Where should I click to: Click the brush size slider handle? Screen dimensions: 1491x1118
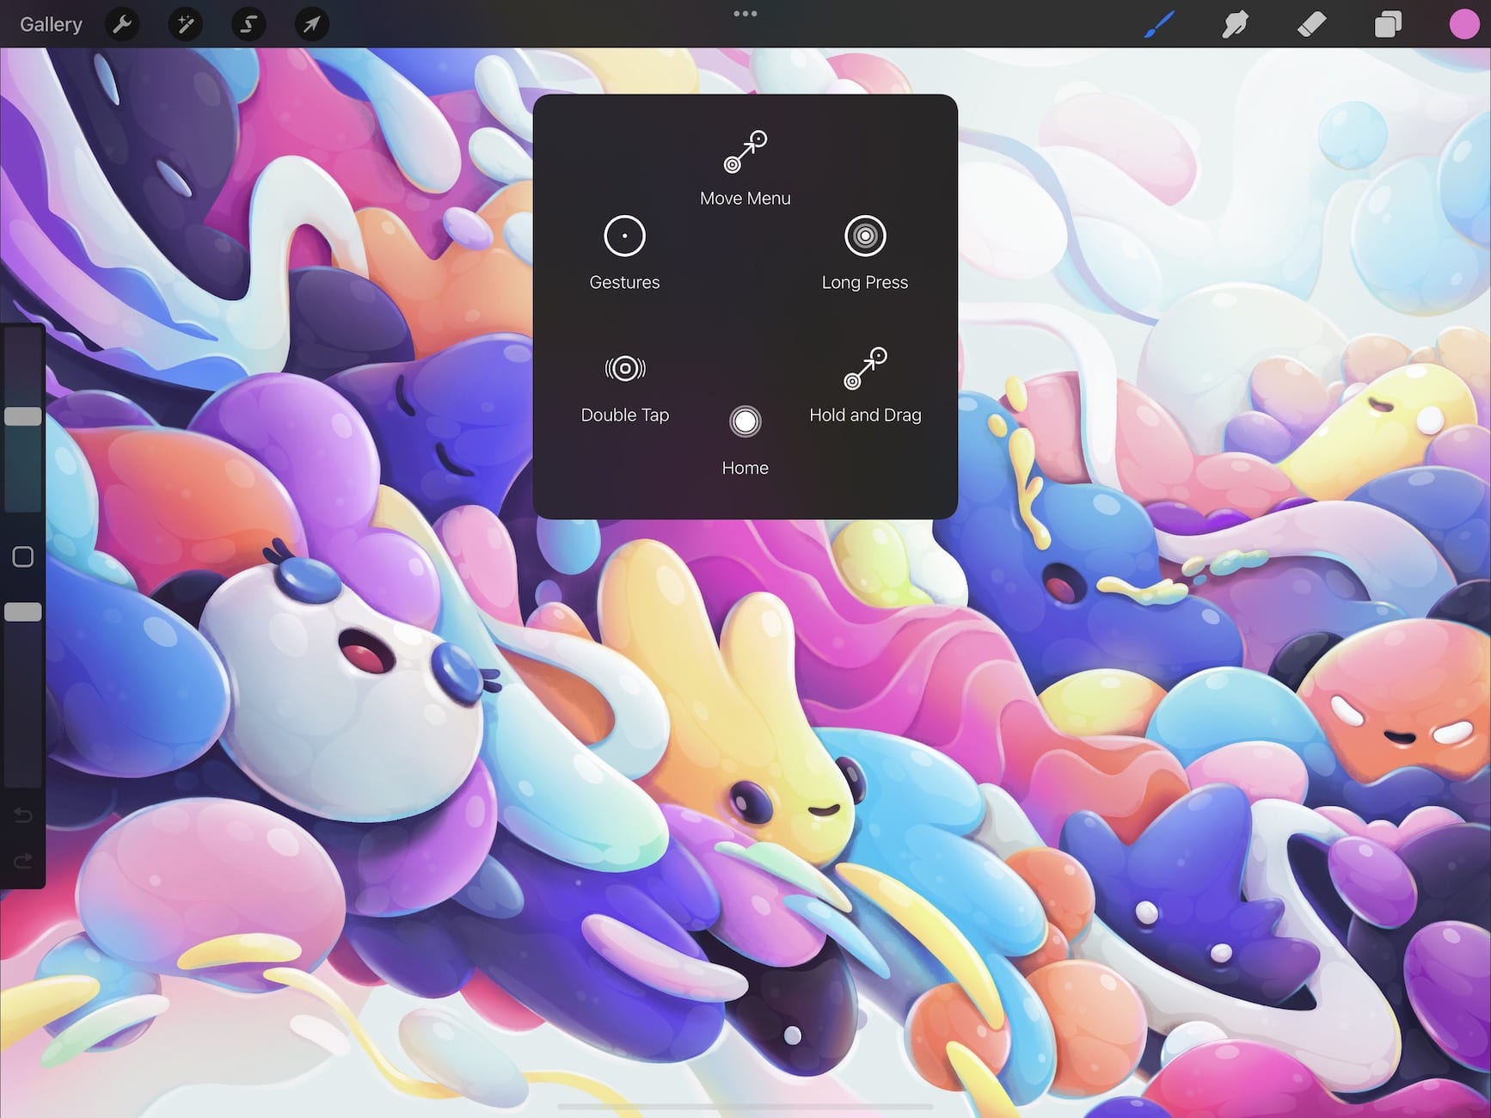[23, 416]
